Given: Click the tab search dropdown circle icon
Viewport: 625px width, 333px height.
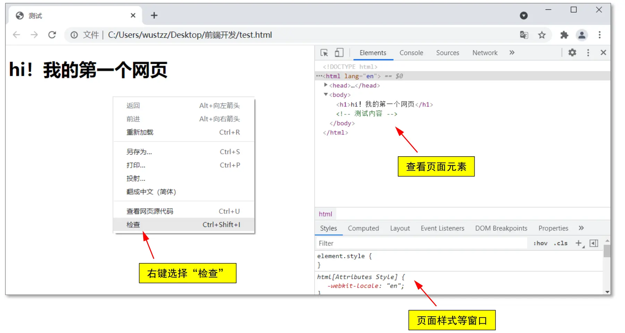Looking at the screenshot, I should (x=524, y=15).
